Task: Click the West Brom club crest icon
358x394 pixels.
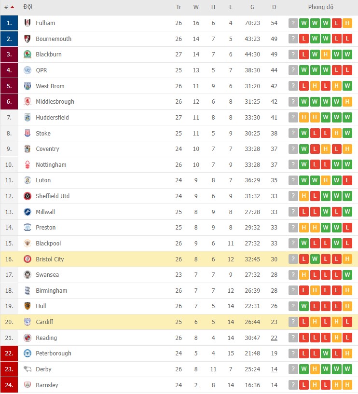Action: pyautogui.click(x=28, y=86)
